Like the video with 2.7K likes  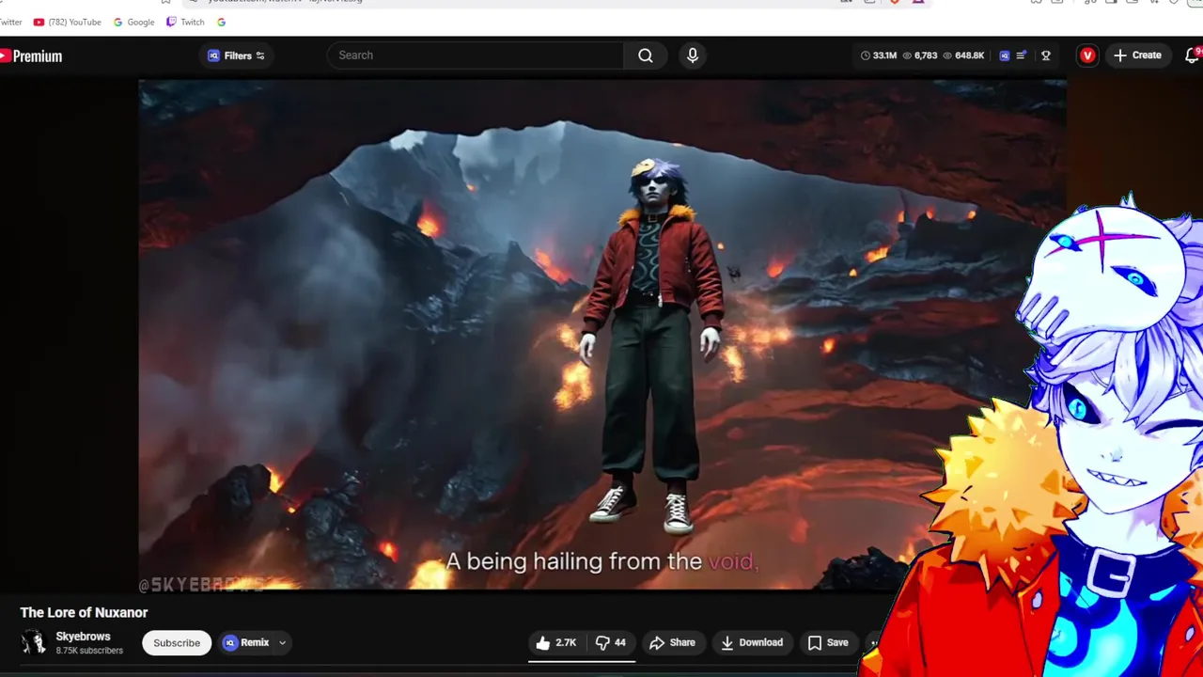[x=555, y=643]
